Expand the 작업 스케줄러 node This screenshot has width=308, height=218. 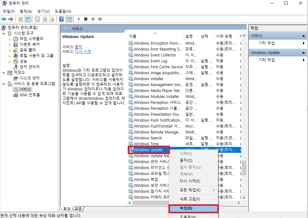click(10, 39)
